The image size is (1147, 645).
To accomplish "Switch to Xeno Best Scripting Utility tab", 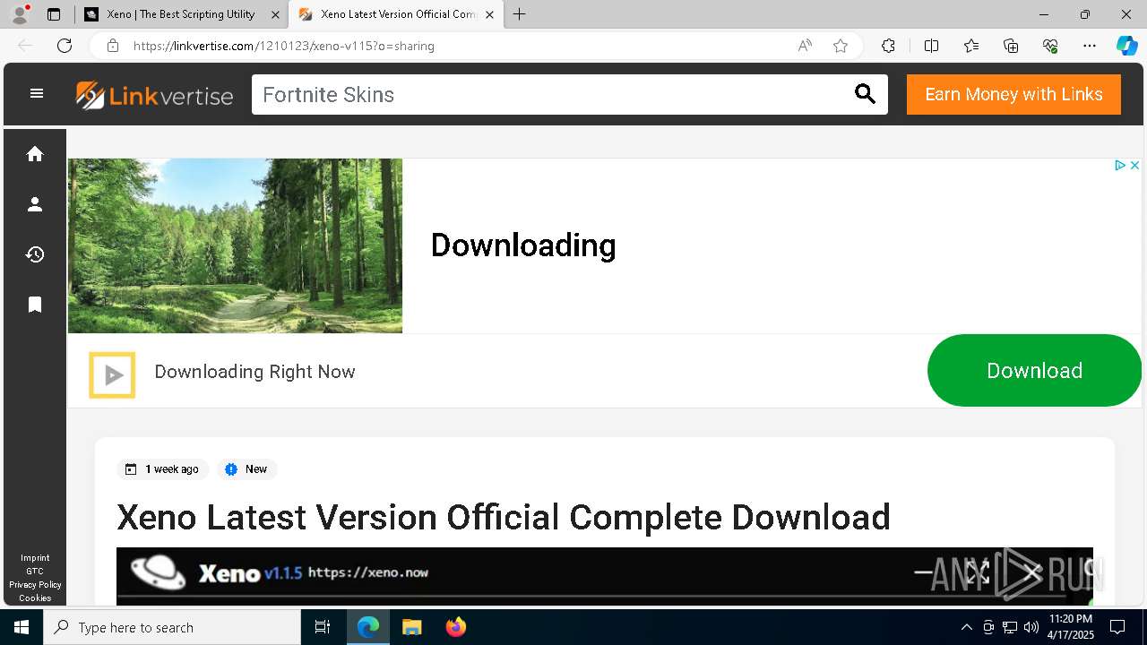I will pyautogui.click(x=181, y=14).
